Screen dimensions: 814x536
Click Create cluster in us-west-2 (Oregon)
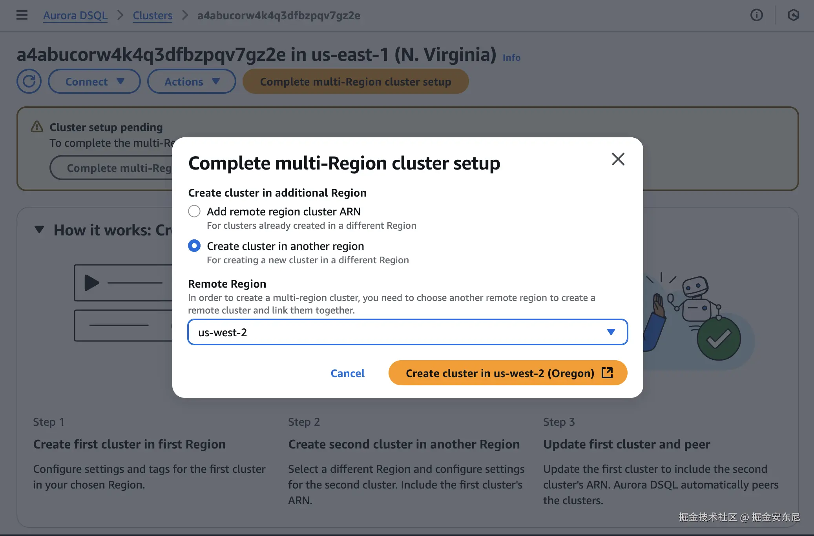click(500, 373)
